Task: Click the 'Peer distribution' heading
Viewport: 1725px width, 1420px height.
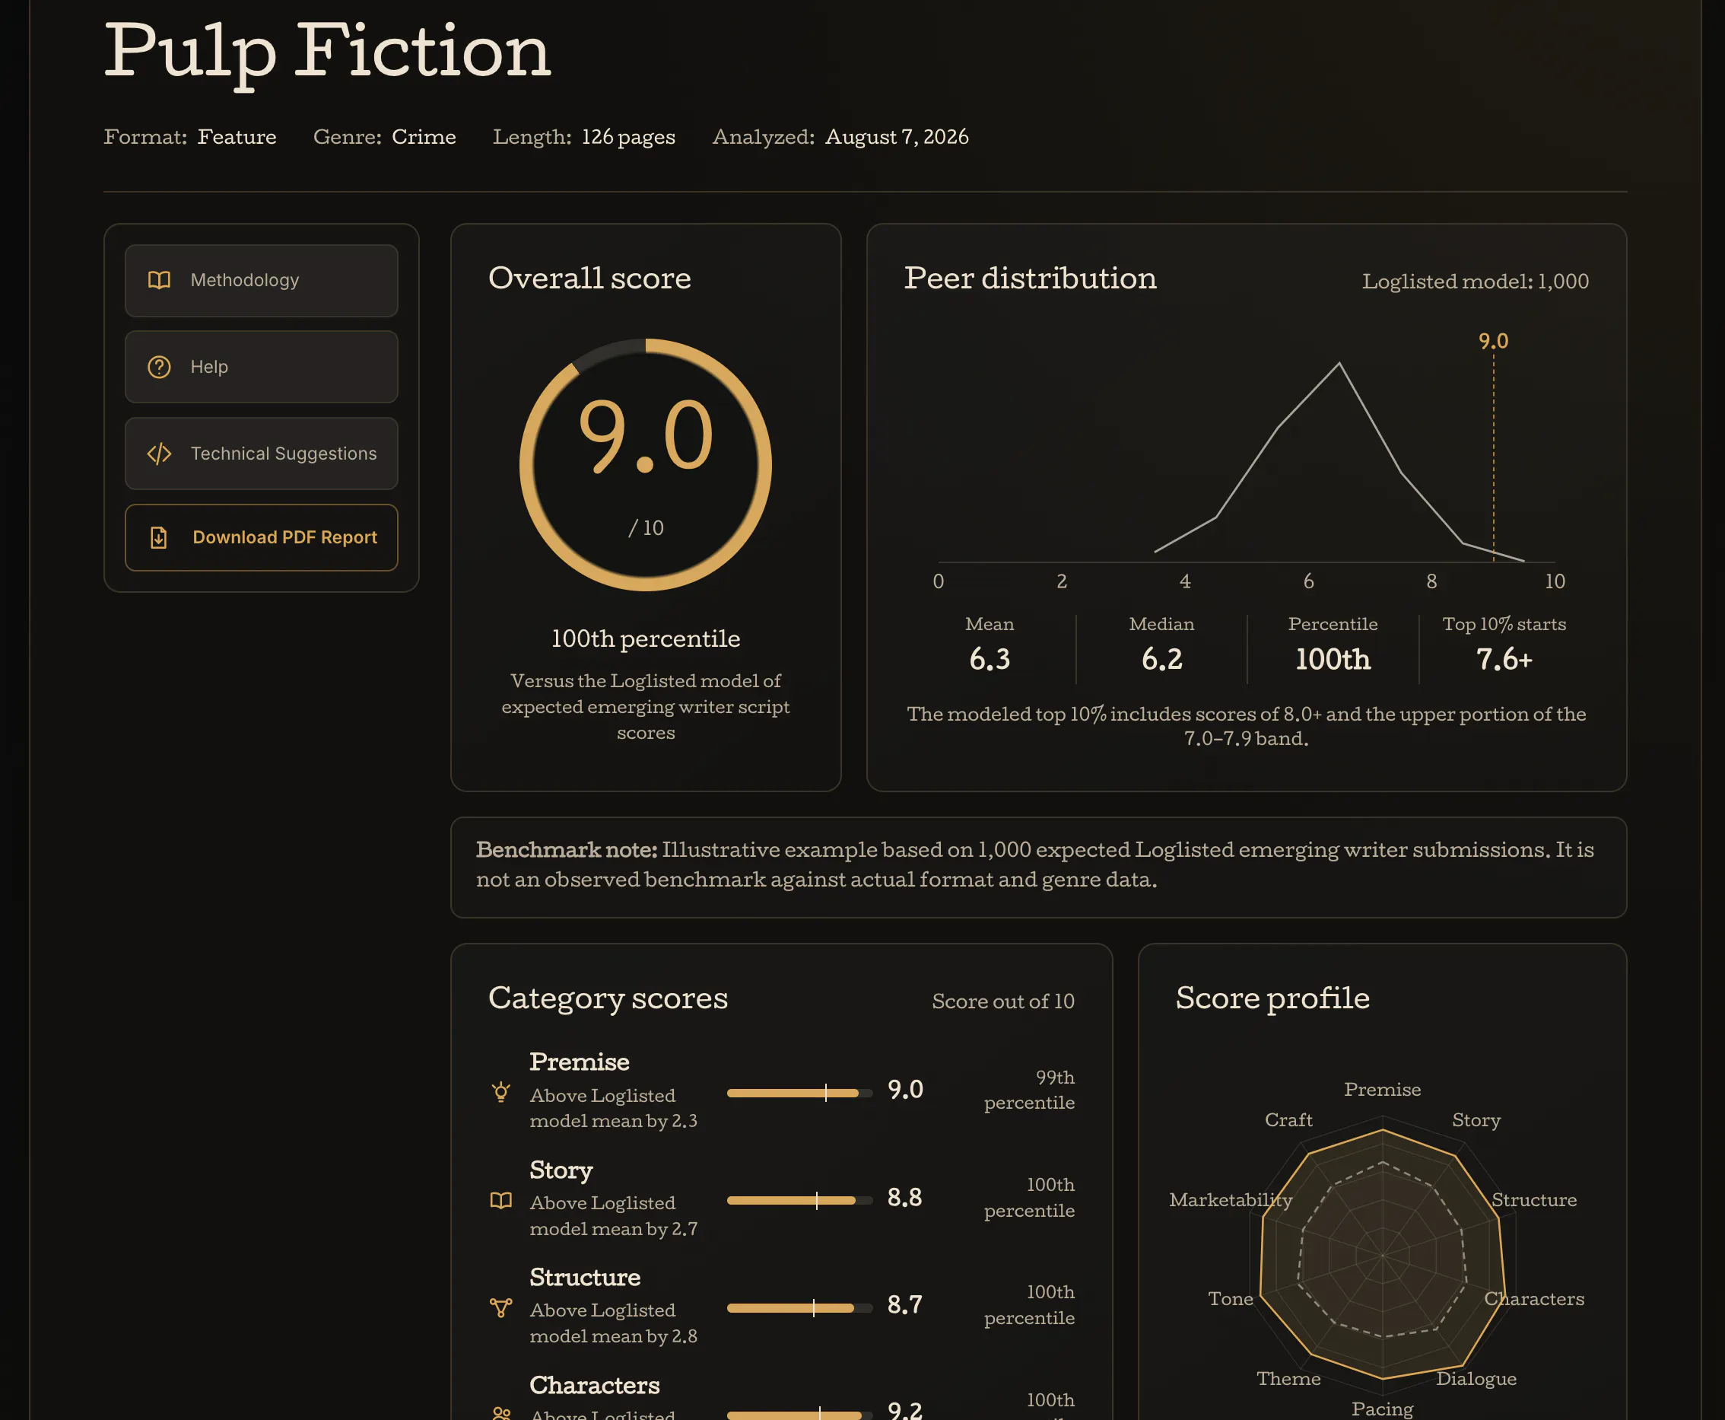Action: click(1030, 278)
